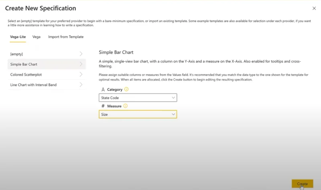Click the text type icon beside Category
Screen dimensions: 321x190
tap(103, 89)
